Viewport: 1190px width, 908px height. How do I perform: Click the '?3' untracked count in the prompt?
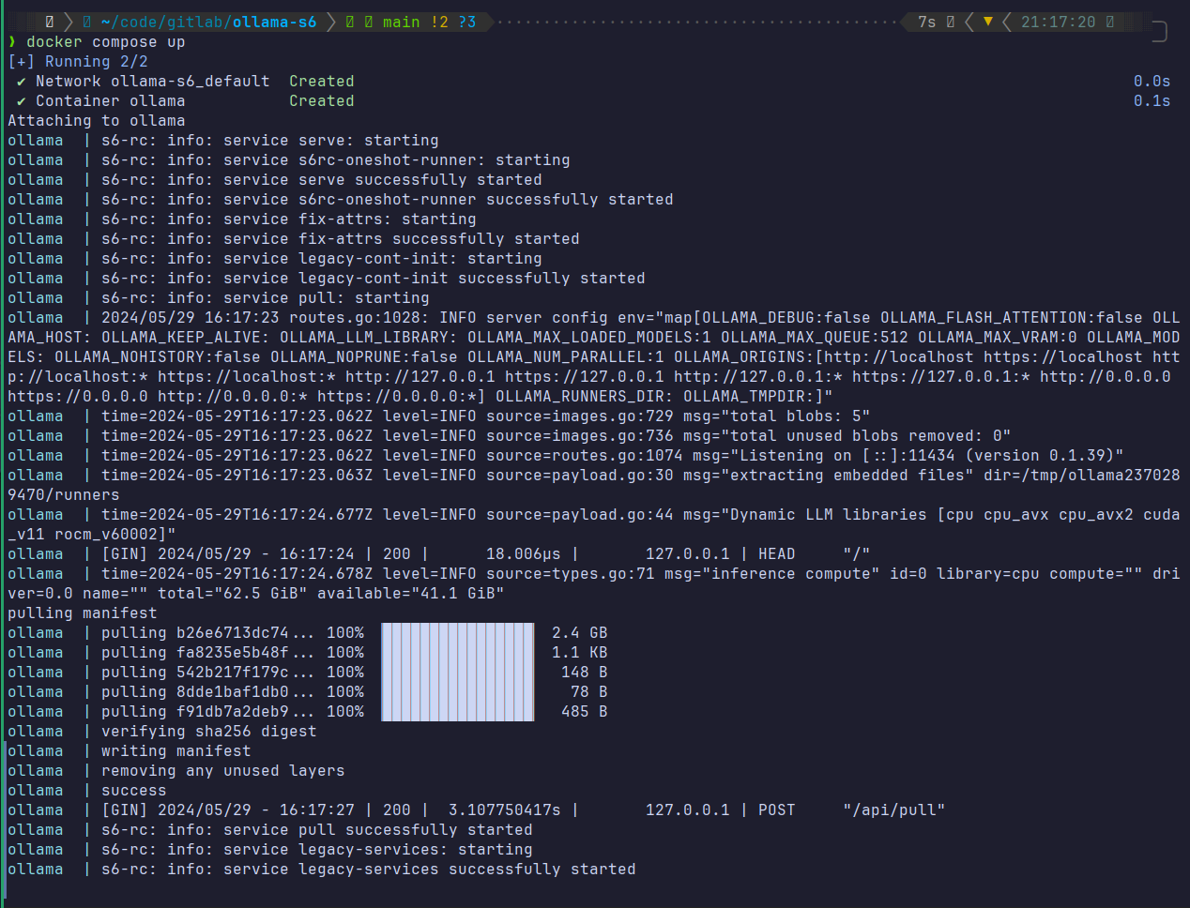pos(467,22)
